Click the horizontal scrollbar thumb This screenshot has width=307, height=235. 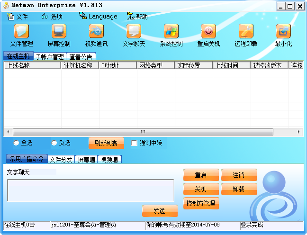point(143,132)
